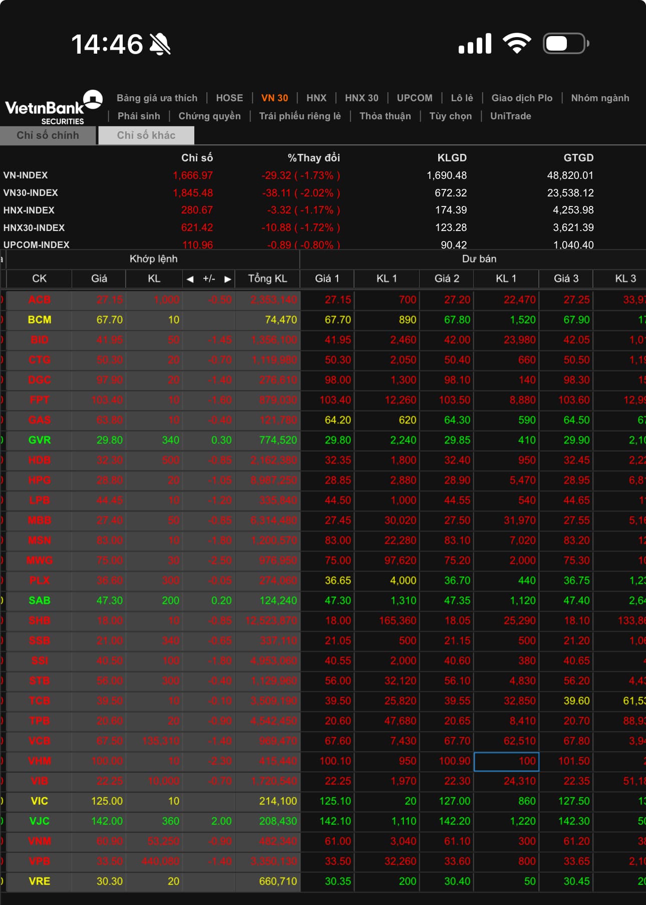Open Bảng giá ưa thích watchlist
The height and width of the screenshot is (905, 646).
pyautogui.click(x=157, y=98)
